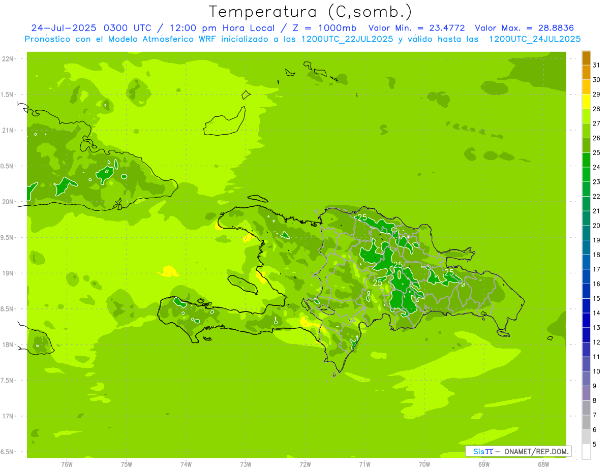
Task: Click the '1200UTC_22JUL2025' initialization time
Action: pos(347,39)
